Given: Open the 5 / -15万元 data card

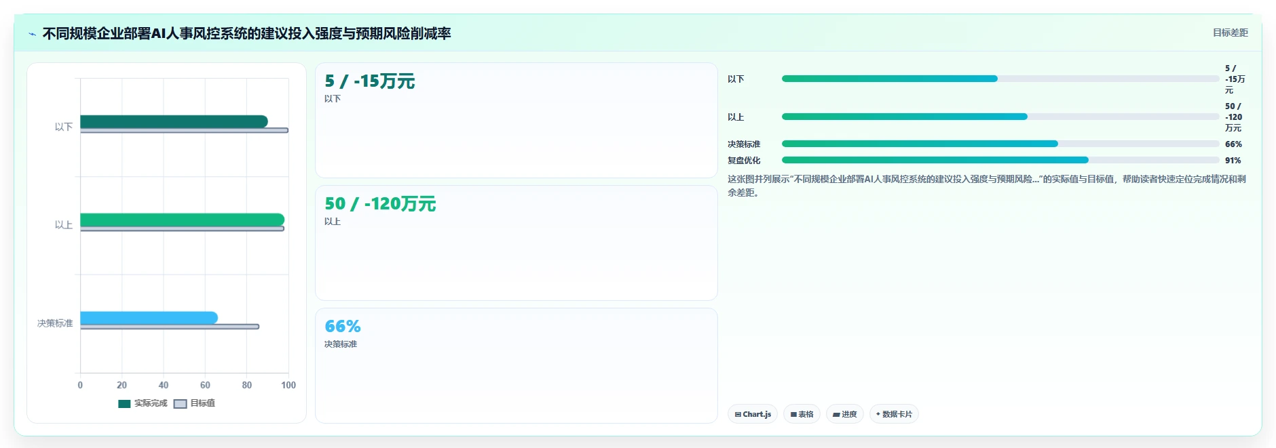Looking at the screenshot, I should point(517,121).
